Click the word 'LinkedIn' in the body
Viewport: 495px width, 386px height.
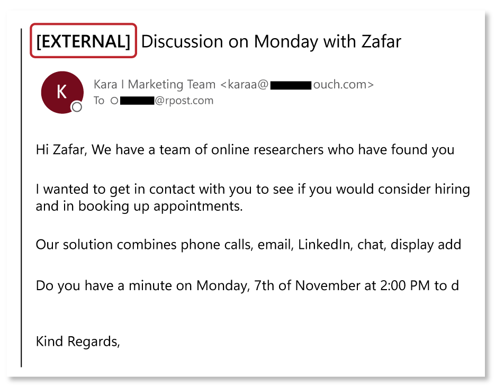tap(325, 245)
